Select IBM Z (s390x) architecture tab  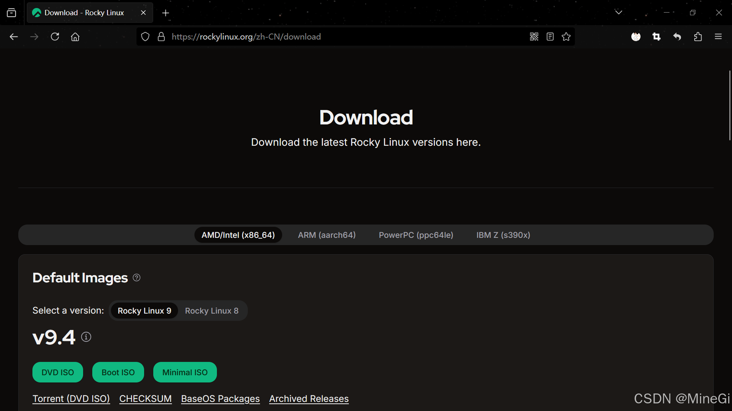tap(503, 235)
